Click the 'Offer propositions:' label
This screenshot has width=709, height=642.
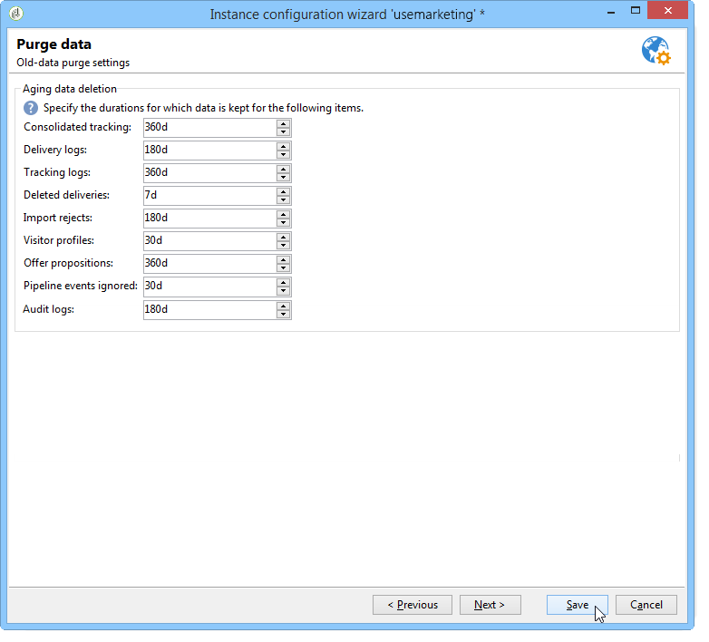[x=68, y=263]
